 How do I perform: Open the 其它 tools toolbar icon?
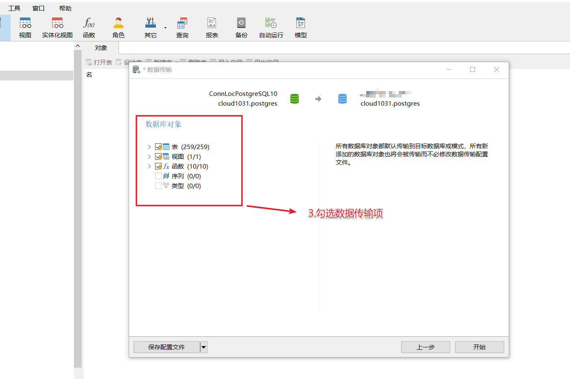pyautogui.click(x=151, y=28)
